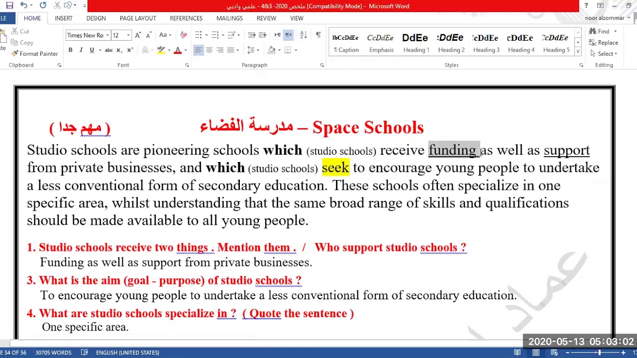
Task: Set the text direction to left-to-right
Action: click(x=278, y=35)
